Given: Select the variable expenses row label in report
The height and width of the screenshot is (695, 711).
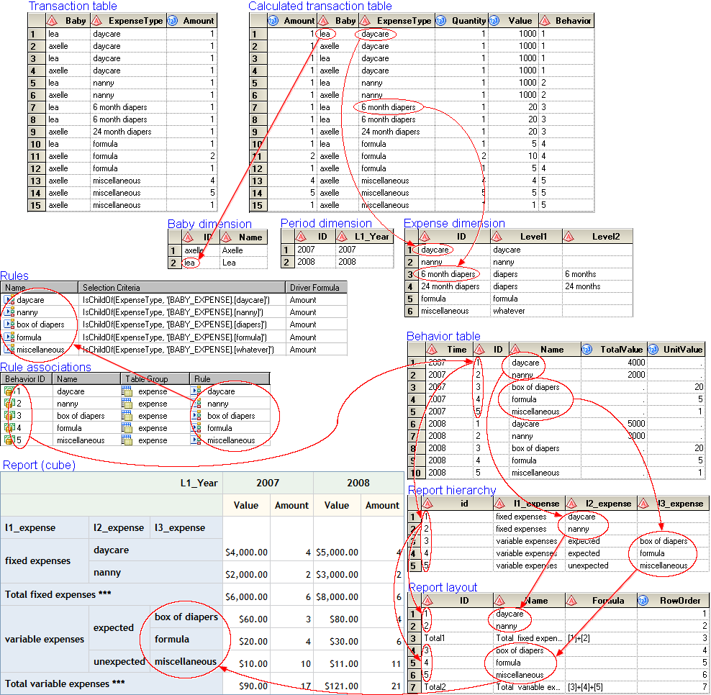Looking at the screenshot, I should 45,639.
